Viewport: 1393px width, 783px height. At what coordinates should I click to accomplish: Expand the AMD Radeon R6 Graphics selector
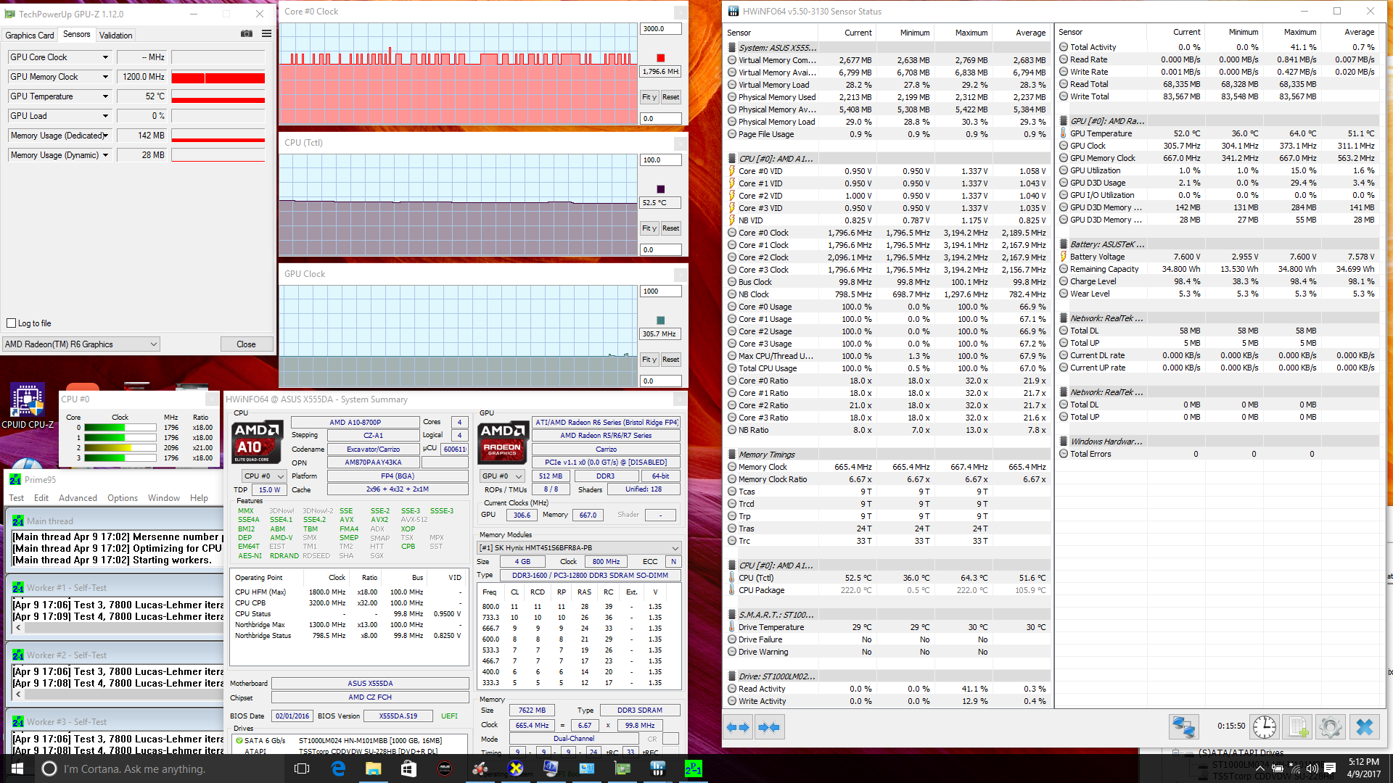pyautogui.click(x=81, y=344)
